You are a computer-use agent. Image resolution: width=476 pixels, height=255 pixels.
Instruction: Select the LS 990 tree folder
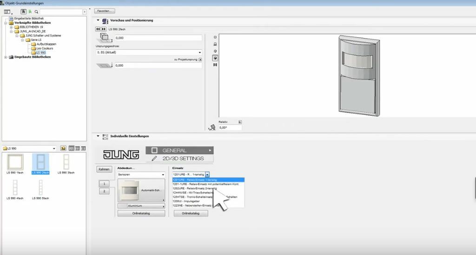pos(41,53)
